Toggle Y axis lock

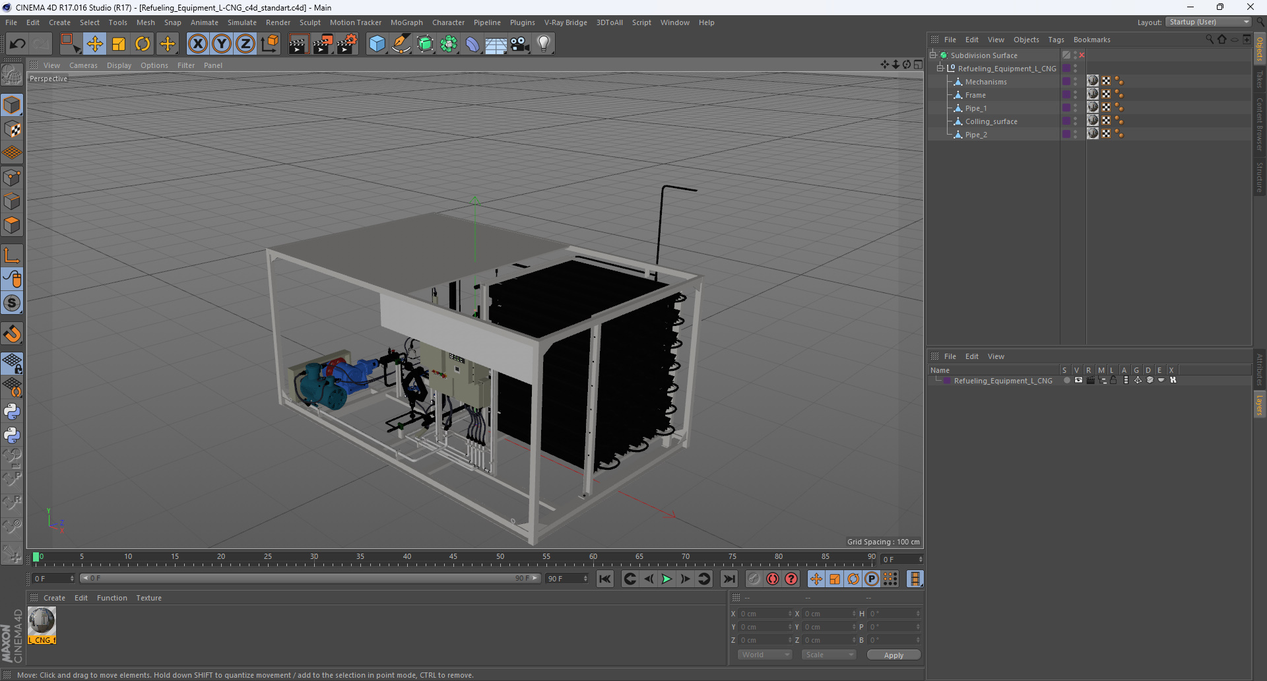[222, 44]
